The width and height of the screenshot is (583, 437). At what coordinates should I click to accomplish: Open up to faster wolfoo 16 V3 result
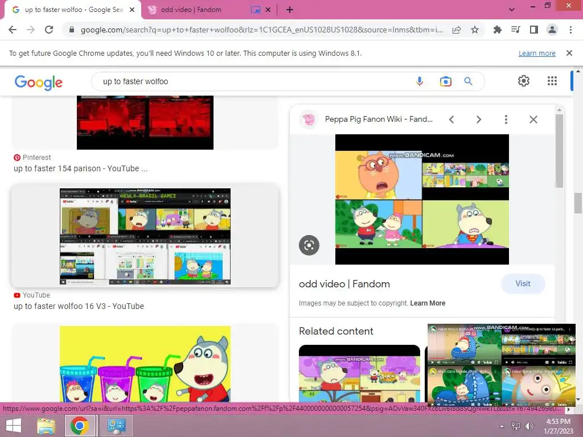[x=79, y=306]
